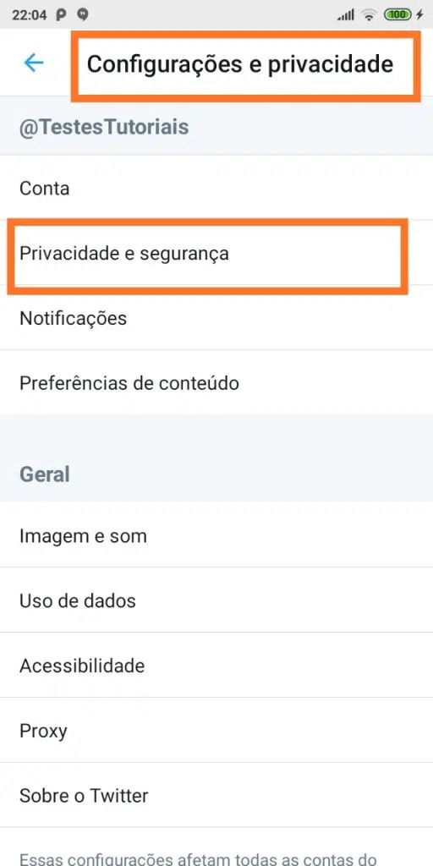This screenshot has height=866, width=433.
Task: Open Imagem e som settings
Action: (216, 535)
